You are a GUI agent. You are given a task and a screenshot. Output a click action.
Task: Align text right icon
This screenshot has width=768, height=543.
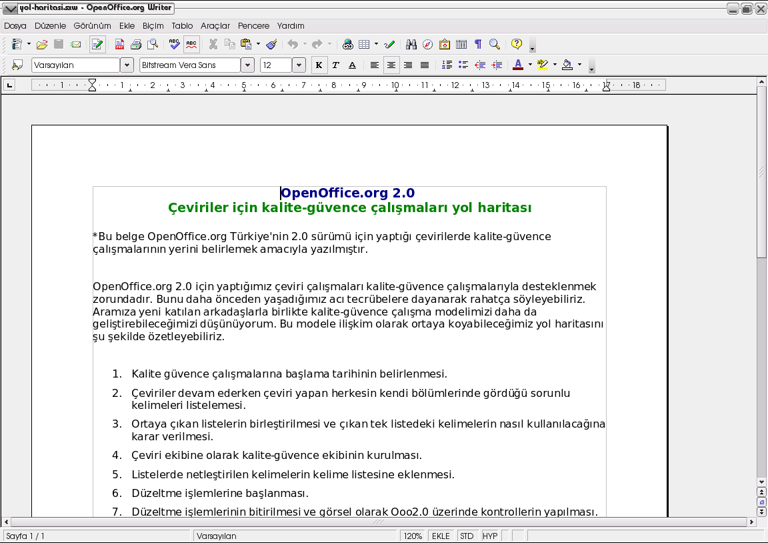tap(407, 65)
